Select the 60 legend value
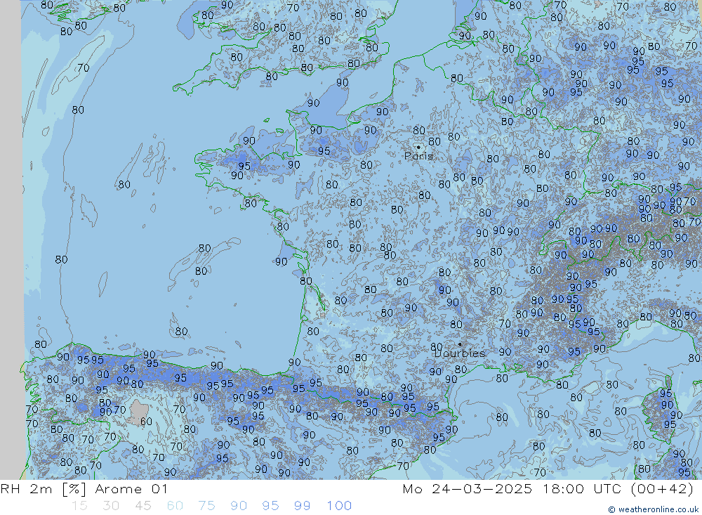The height and width of the screenshot is (515, 702). coord(175,506)
